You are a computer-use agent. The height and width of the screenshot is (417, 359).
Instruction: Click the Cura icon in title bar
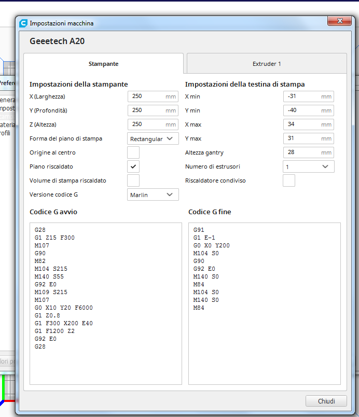[x=23, y=23]
